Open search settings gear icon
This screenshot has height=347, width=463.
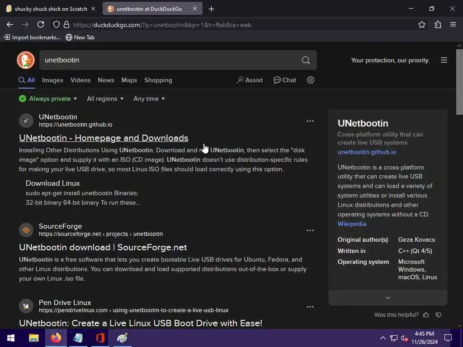click(310, 80)
